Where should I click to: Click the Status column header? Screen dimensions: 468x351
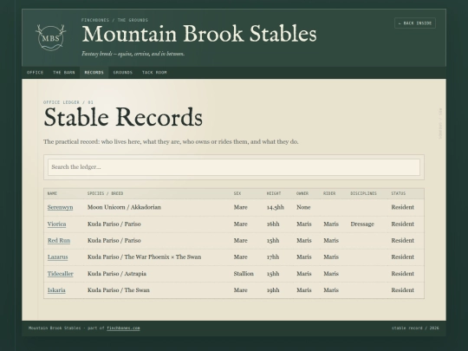[x=399, y=193]
